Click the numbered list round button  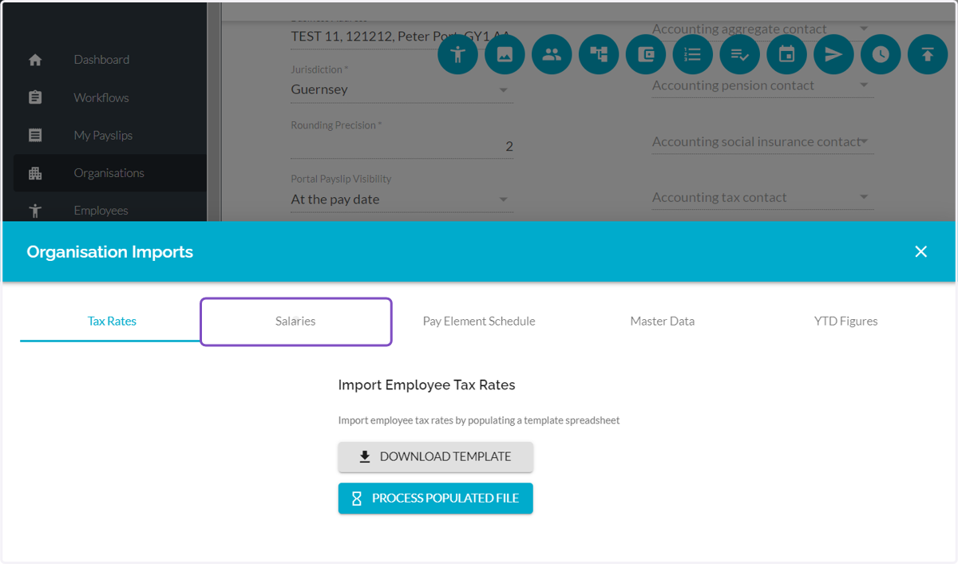click(x=693, y=54)
